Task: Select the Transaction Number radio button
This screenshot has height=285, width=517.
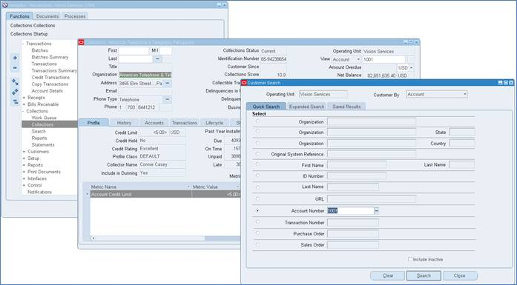Action: click(x=257, y=222)
